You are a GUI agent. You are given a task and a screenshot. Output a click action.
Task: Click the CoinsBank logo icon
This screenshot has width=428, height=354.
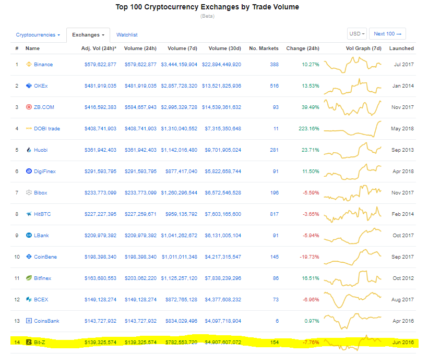29,321
